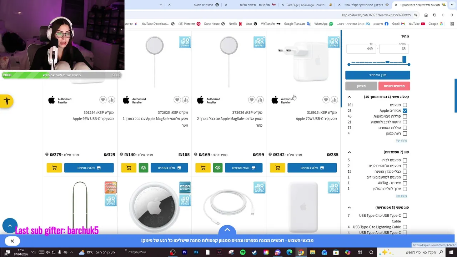Open a new Chrome tab
Viewport: 457px width, 257px height.
click(161, 5)
